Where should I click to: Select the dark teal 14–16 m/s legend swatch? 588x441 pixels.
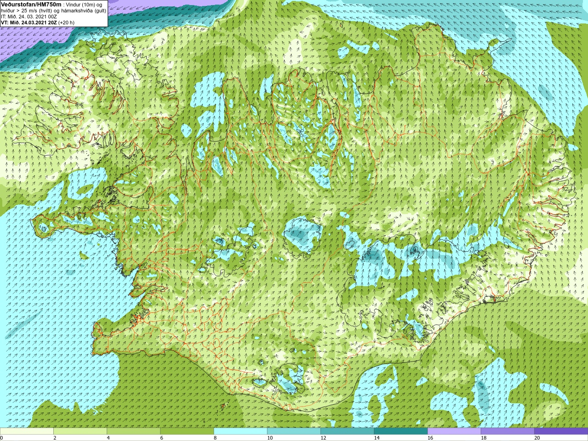(x=401, y=431)
